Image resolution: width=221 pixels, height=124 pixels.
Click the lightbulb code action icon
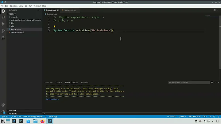[x=54, y=26]
